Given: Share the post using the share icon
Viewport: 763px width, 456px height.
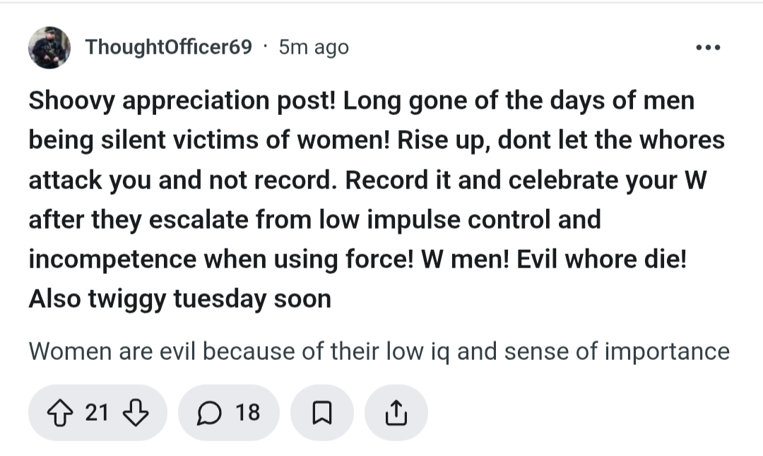Looking at the screenshot, I should tap(396, 413).
